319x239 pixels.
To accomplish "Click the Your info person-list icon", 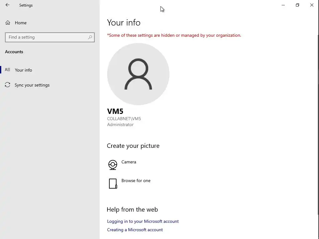I will pyautogui.click(x=7, y=70).
